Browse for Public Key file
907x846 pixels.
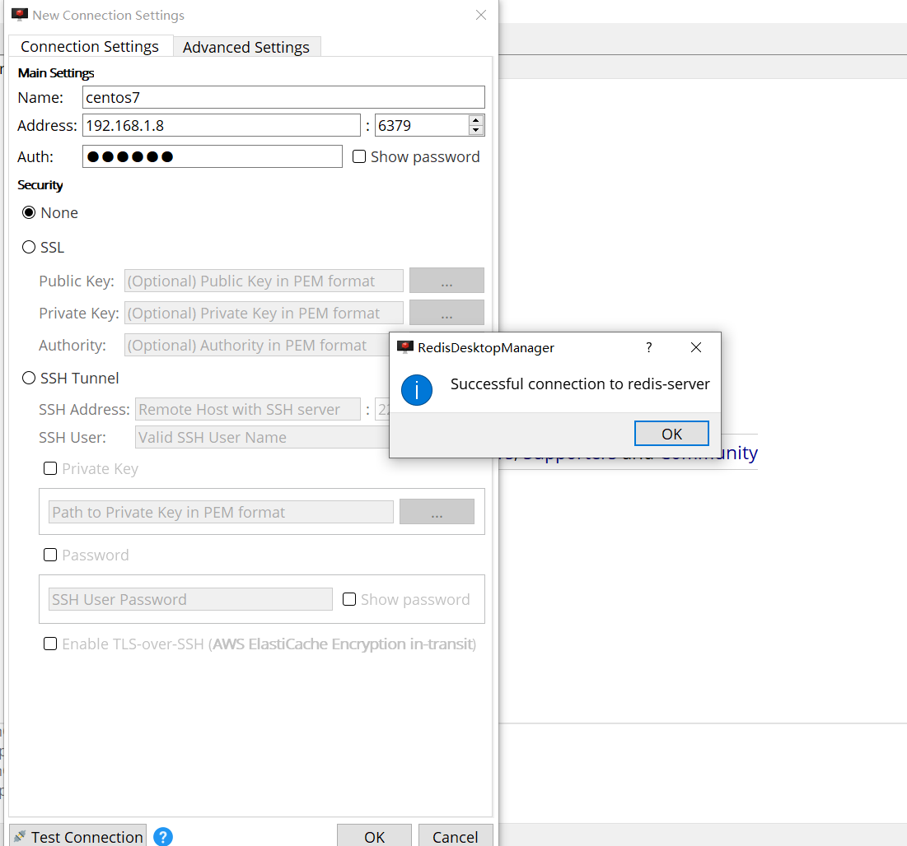point(446,281)
